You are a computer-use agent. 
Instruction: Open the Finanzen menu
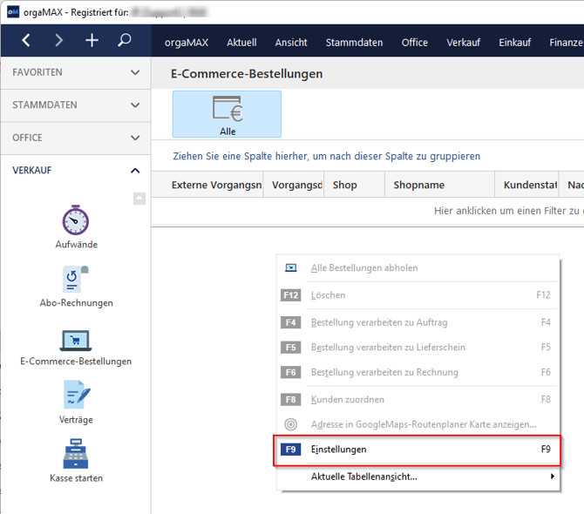coord(566,43)
